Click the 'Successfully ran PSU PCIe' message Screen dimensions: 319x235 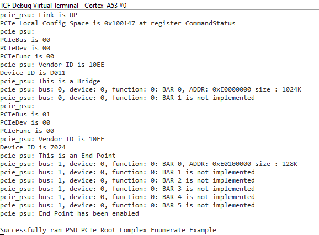tap(108, 231)
